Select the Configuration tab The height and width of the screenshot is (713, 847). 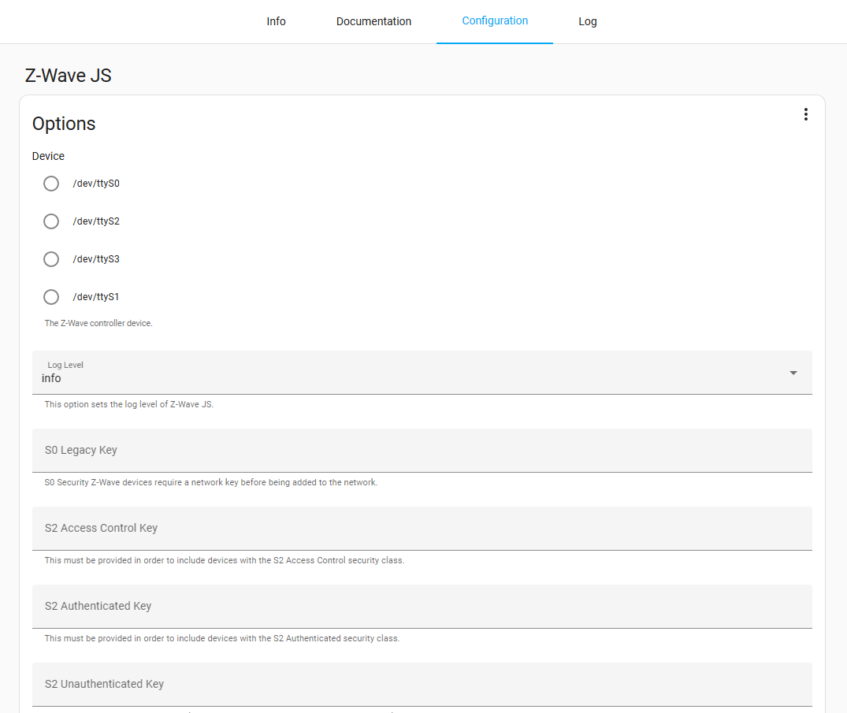coord(495,21)
